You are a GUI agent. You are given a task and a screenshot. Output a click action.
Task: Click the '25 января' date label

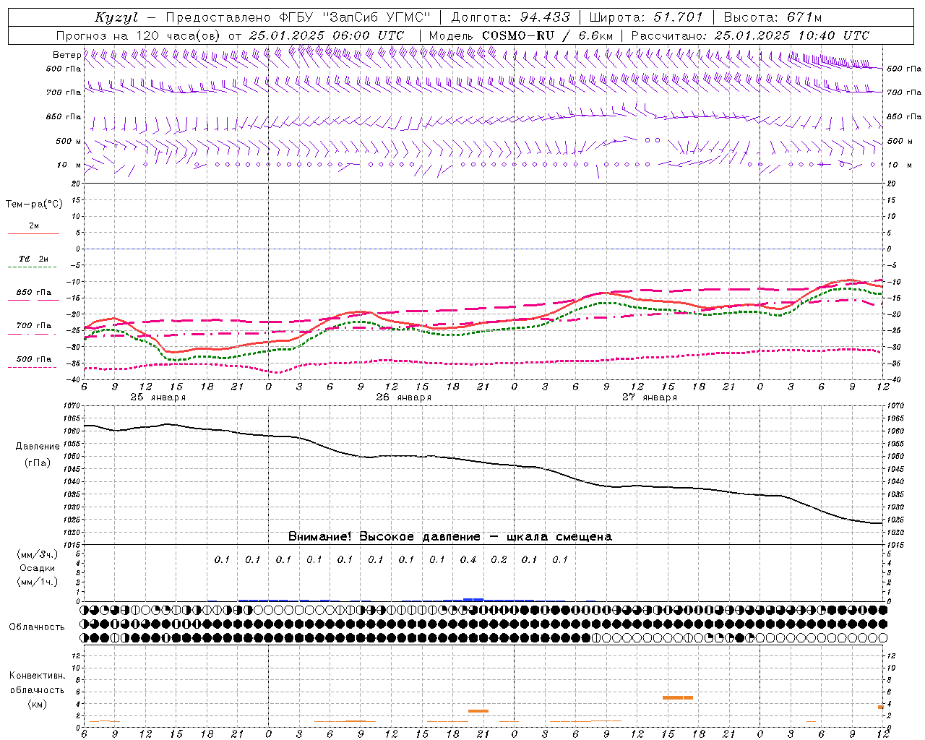(158, 397)
